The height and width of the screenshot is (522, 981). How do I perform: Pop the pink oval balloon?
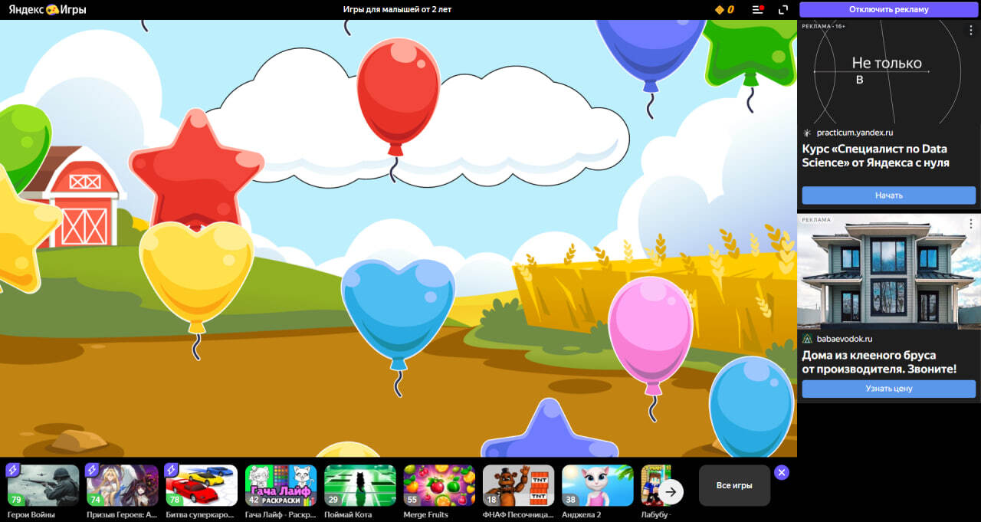(x=651, y=330)
